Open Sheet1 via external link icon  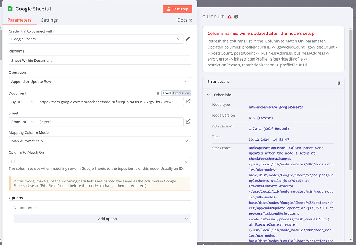coord(188,122)
